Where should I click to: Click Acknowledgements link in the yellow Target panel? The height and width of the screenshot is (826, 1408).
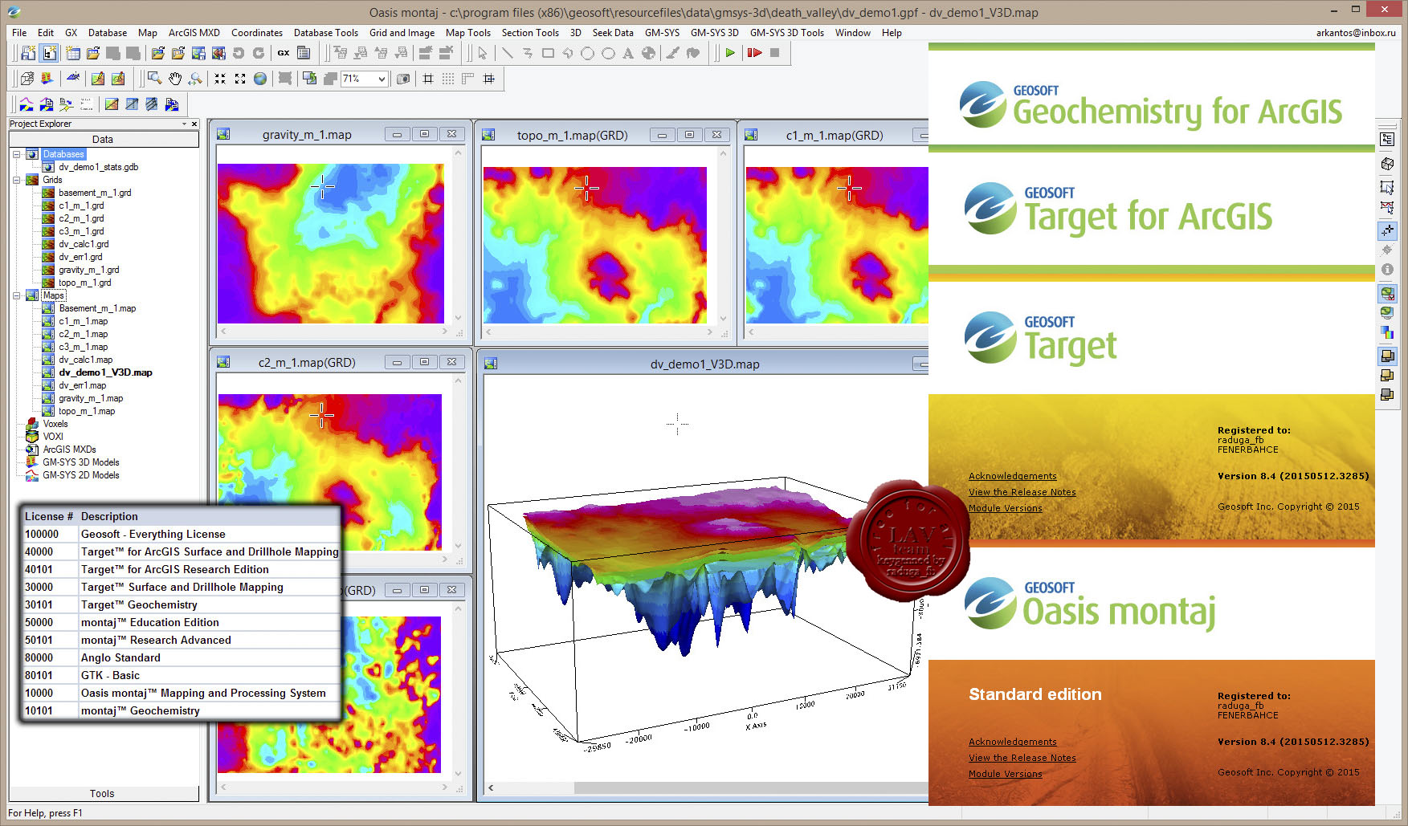[x=1012, y=476]
